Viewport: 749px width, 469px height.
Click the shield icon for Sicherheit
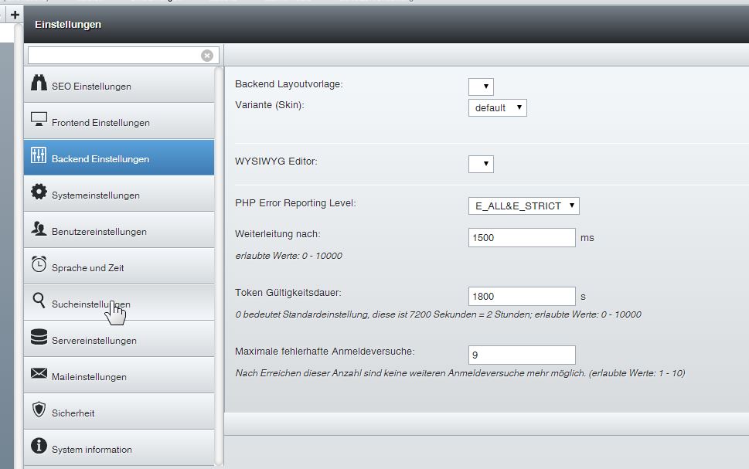pos(39,410)
